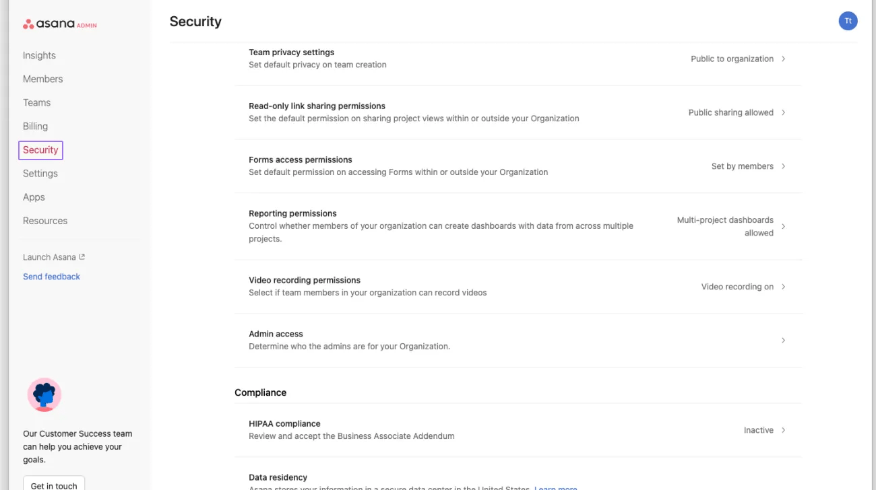Expand HIPAA compliance chevron

pyautogui.click(x=783, y=430)
